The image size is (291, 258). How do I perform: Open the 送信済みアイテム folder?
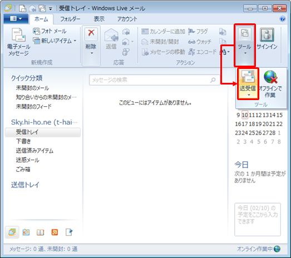[x=34, y=151]
